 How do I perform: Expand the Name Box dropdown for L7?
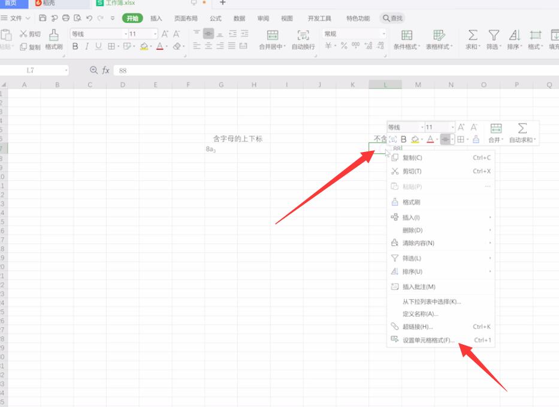[x=67, y=70]
